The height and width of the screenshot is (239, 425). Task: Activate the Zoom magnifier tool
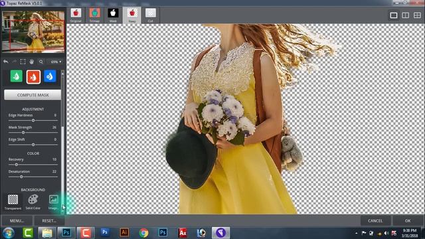click(41, 62)
